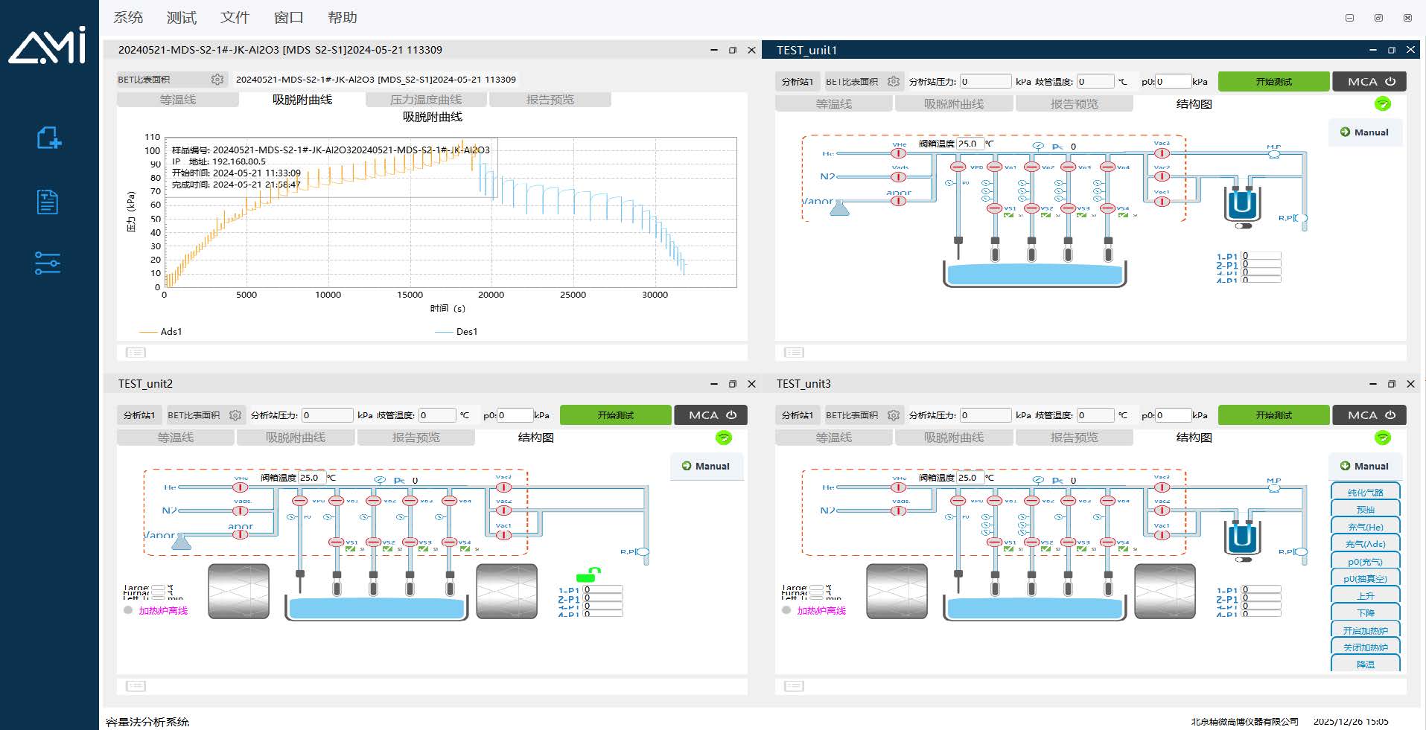Click the Vac1 valve in TEST_unit2 diagram
1426x730 pixels.
coord(503,534)
